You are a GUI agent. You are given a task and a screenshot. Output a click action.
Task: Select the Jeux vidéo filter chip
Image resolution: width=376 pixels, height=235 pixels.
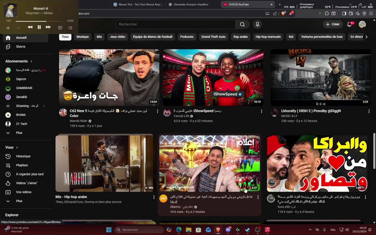click(118, 37)
